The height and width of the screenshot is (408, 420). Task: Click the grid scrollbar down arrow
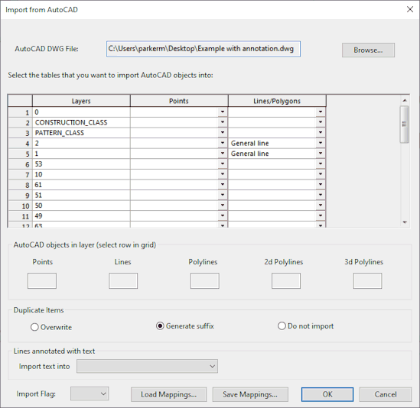tap(405, 222)
